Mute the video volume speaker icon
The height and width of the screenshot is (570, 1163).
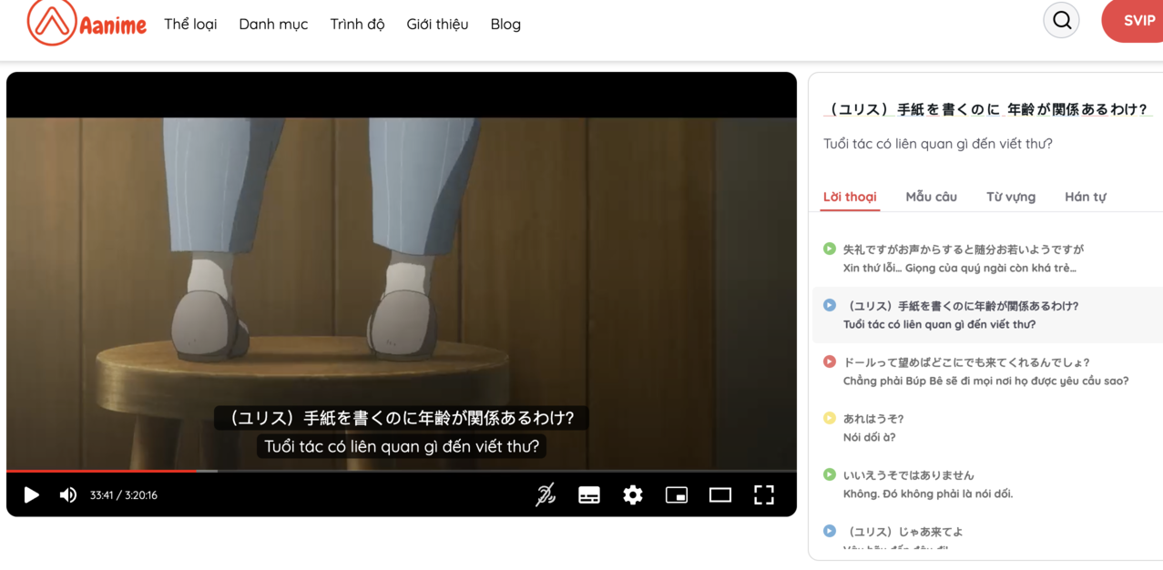click(68, 495)
